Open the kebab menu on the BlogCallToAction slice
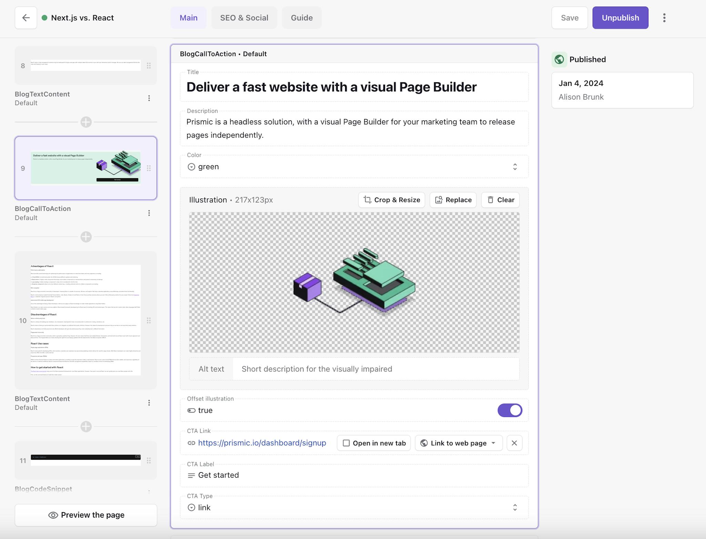This screenshot has width=706, height=539. click(x=149, y=213)
